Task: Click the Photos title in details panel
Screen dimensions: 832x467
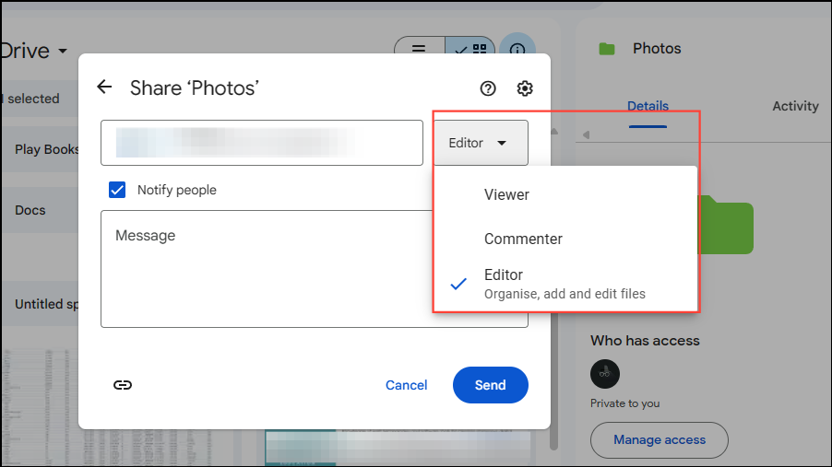Action: [657, 49]
